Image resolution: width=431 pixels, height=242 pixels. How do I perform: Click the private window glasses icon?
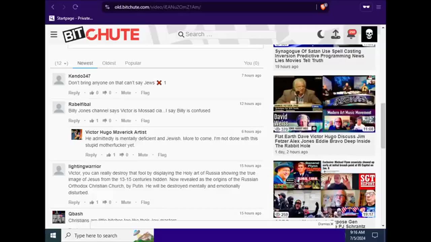click(x=366, y=7)
